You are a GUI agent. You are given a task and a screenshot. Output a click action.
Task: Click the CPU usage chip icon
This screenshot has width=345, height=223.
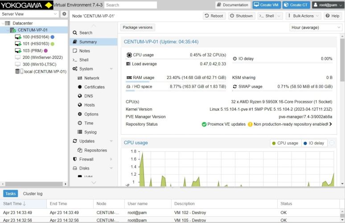[129, 55]
